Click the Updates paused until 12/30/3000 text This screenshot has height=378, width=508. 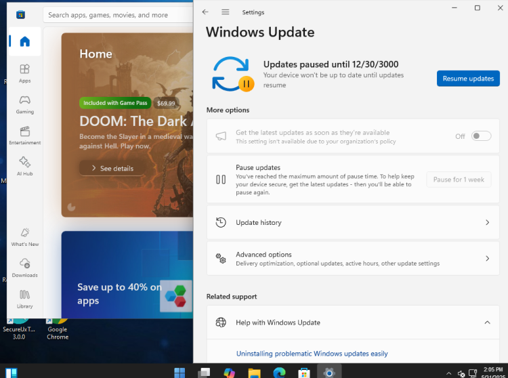tap(331, 64)
